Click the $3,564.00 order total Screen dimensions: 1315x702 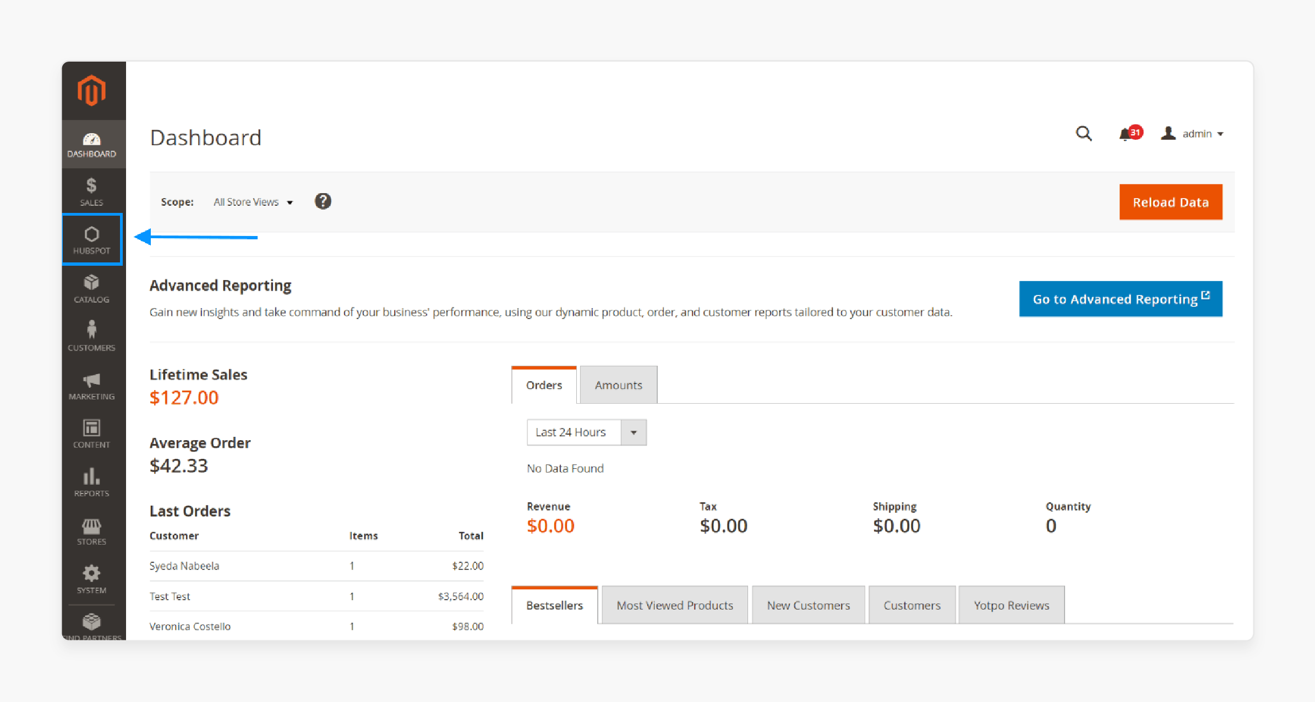point(461,596)
